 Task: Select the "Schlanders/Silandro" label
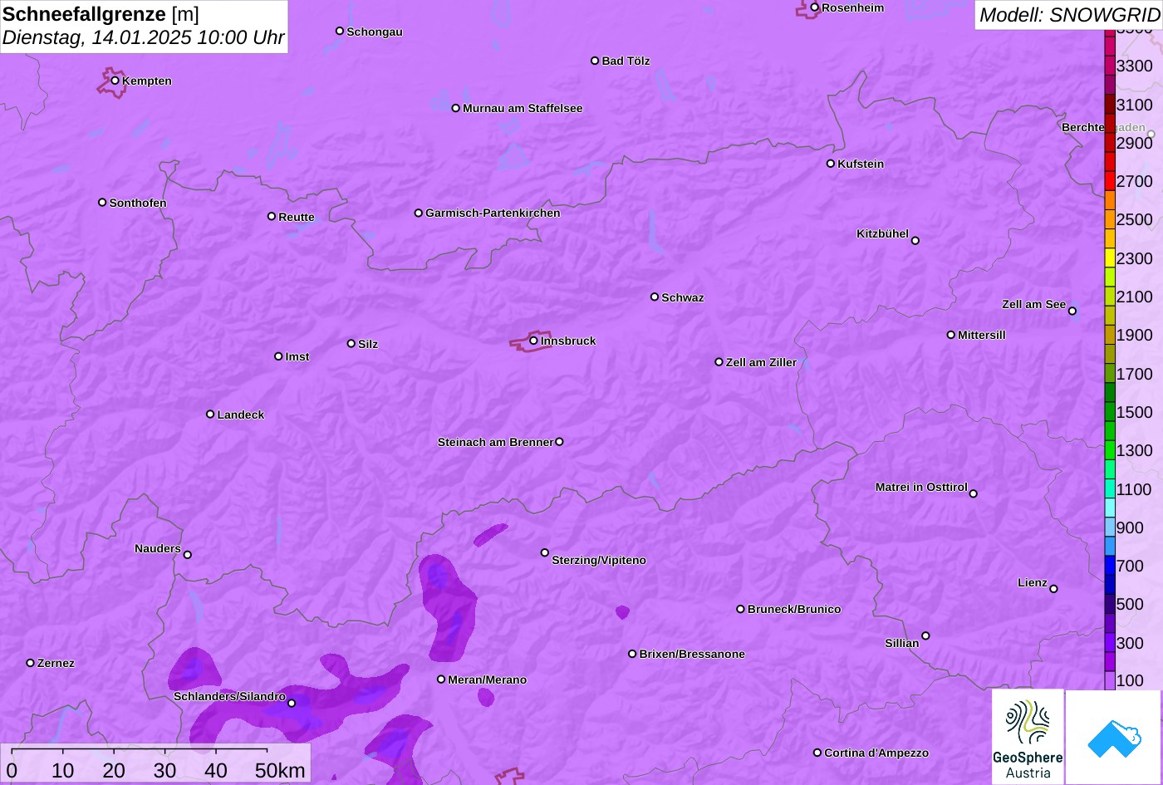(229, 696)
